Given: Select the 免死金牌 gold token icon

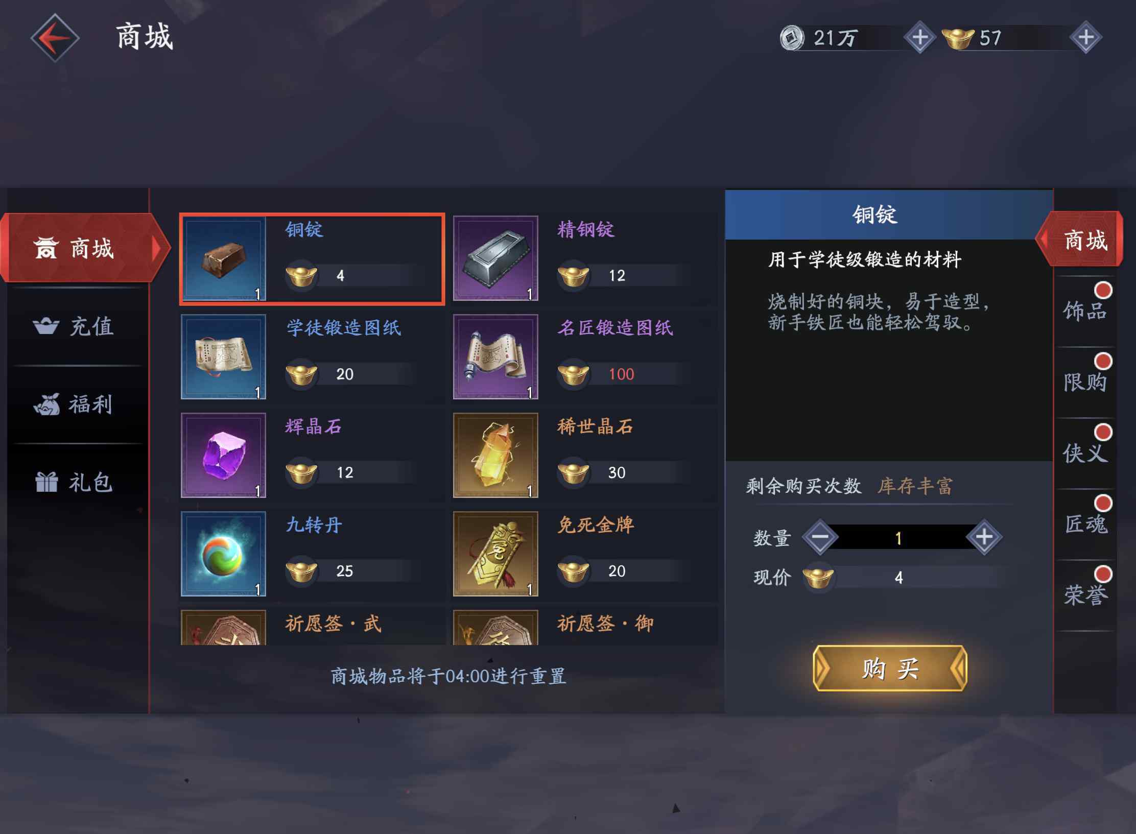Looking at the screenshot, I should tap(495, 554).
